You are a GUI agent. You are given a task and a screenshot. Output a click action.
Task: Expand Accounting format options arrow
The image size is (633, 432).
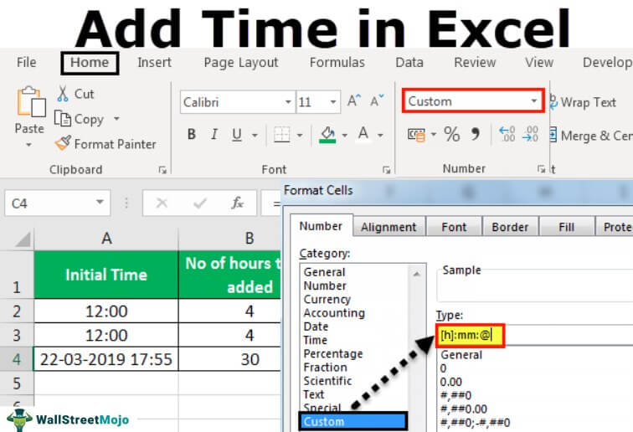coord(434,135)
